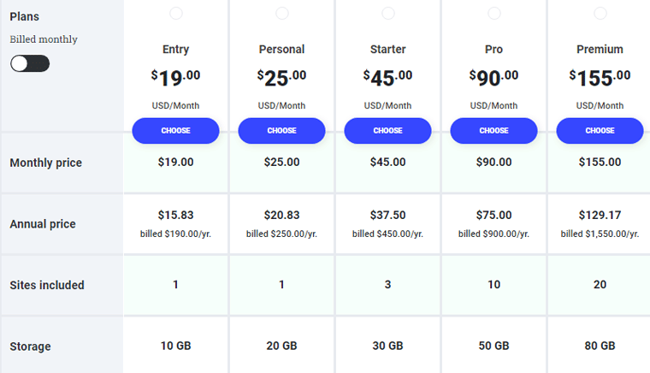Click the Annual price row label
The width and height of the screenshot is (650, 373).
(43, 224)
